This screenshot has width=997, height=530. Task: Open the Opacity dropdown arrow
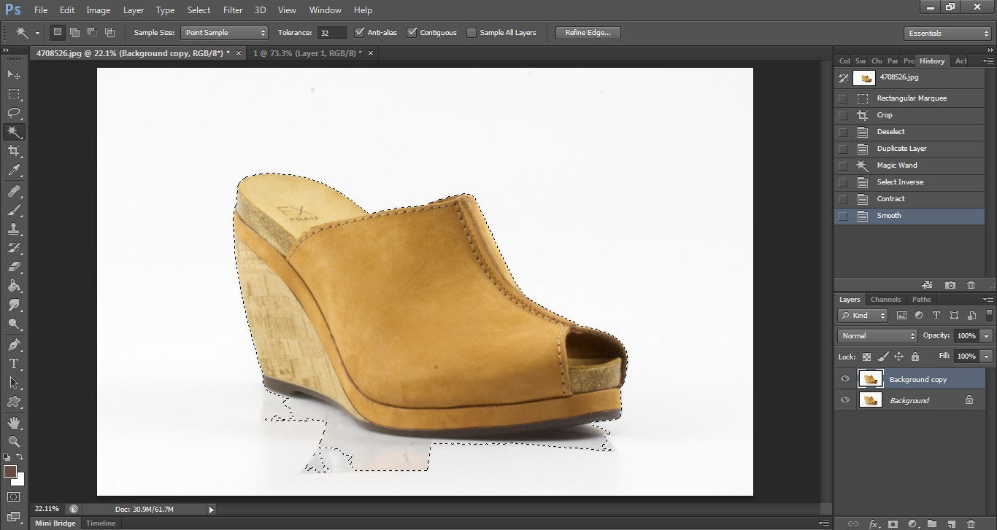pos(985,335)
